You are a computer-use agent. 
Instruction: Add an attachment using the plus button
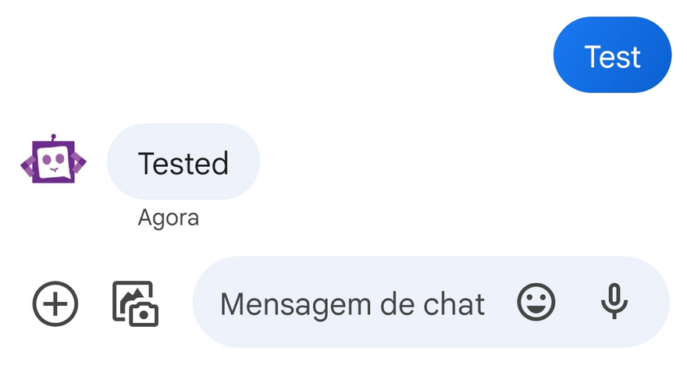55,303
